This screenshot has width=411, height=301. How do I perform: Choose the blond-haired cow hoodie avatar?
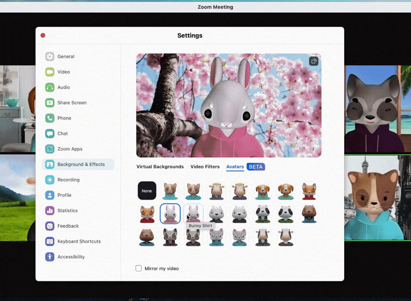(x=216, y=191)
